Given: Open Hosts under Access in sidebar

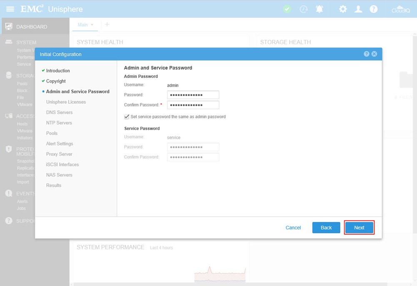Looking at the screenshot, I should pyautogui.click(x=22, y=124).
